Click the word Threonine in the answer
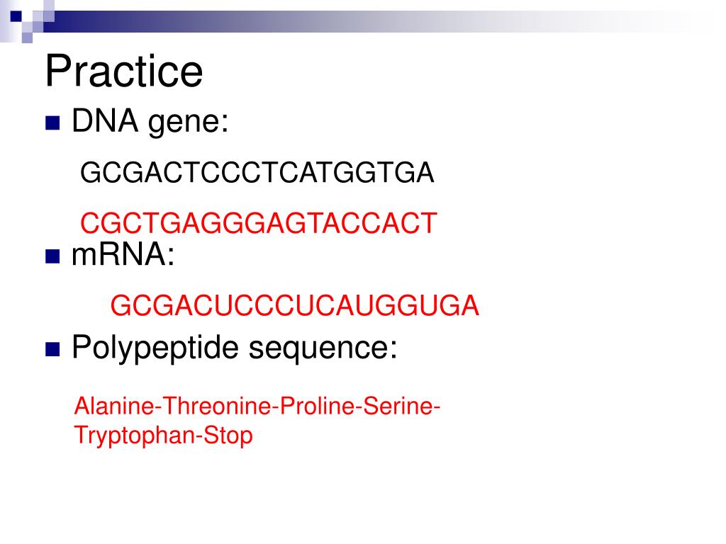Viewport: 726px width, 544px height. (x=217, y=406)
